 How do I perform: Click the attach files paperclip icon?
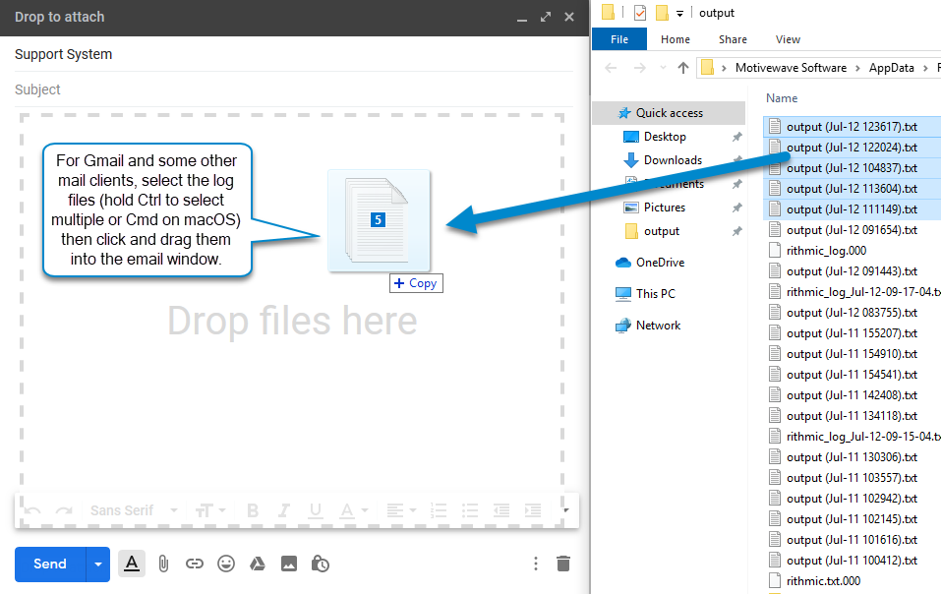point(163,564)
